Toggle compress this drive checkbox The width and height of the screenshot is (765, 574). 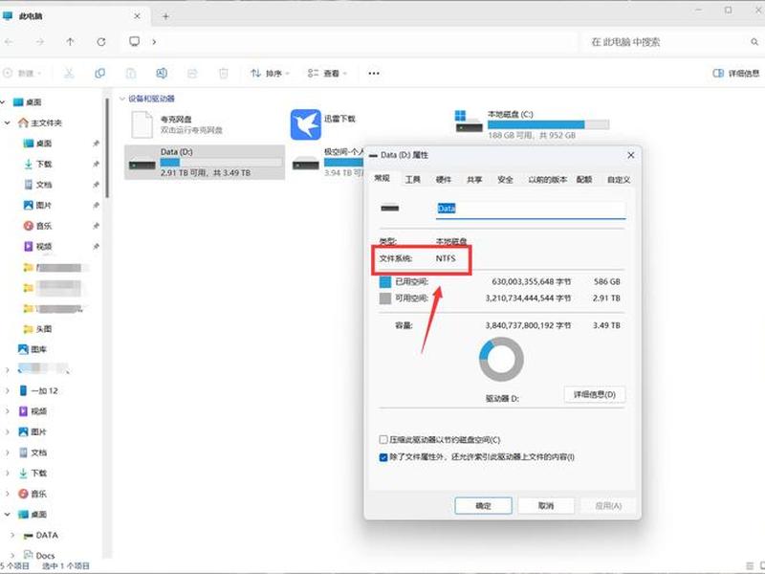tap(383, 440)
